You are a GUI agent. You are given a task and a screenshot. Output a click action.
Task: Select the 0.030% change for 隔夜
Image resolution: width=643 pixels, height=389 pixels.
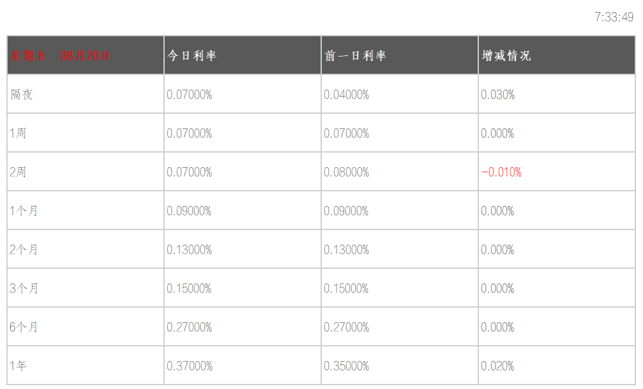pyautogui.click(x=498, y=95)
